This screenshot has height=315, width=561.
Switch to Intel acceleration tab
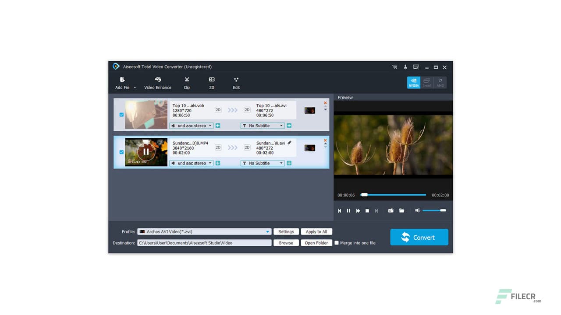(426, 82)
